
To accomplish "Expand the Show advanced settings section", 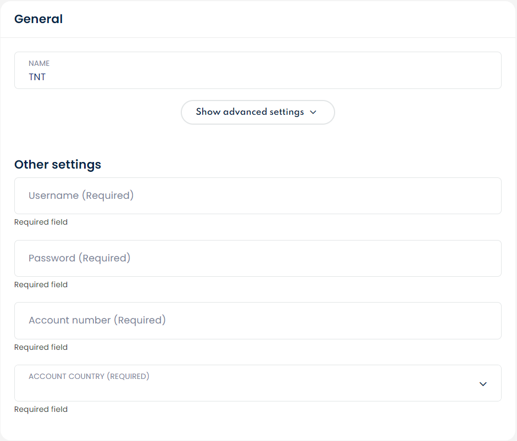I will [x=257, y=112].
